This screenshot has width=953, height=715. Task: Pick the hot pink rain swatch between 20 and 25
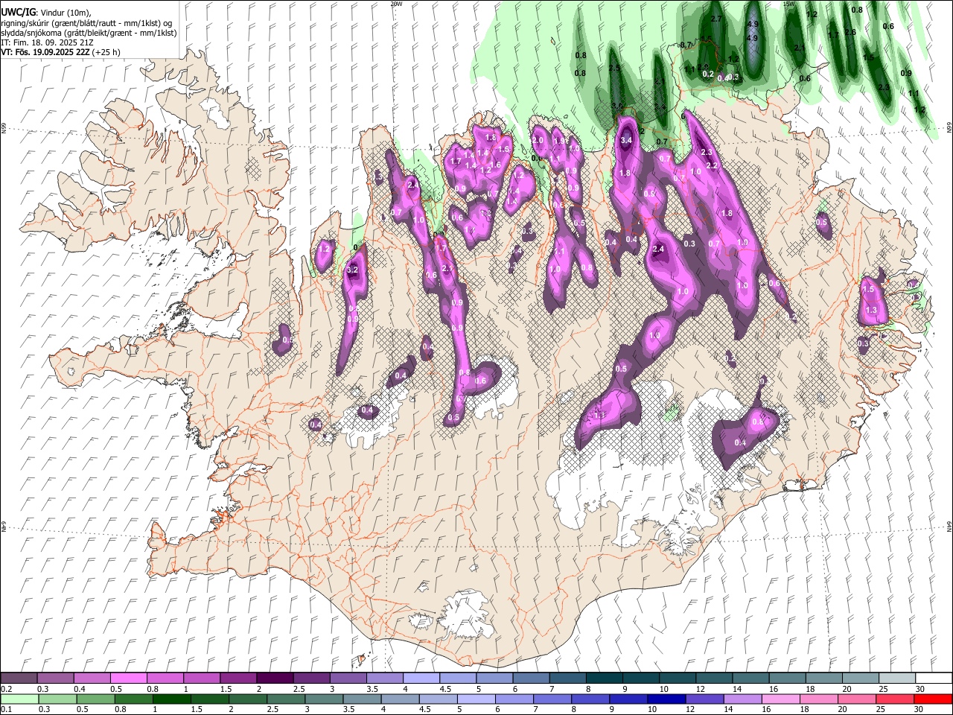[858, 699]
